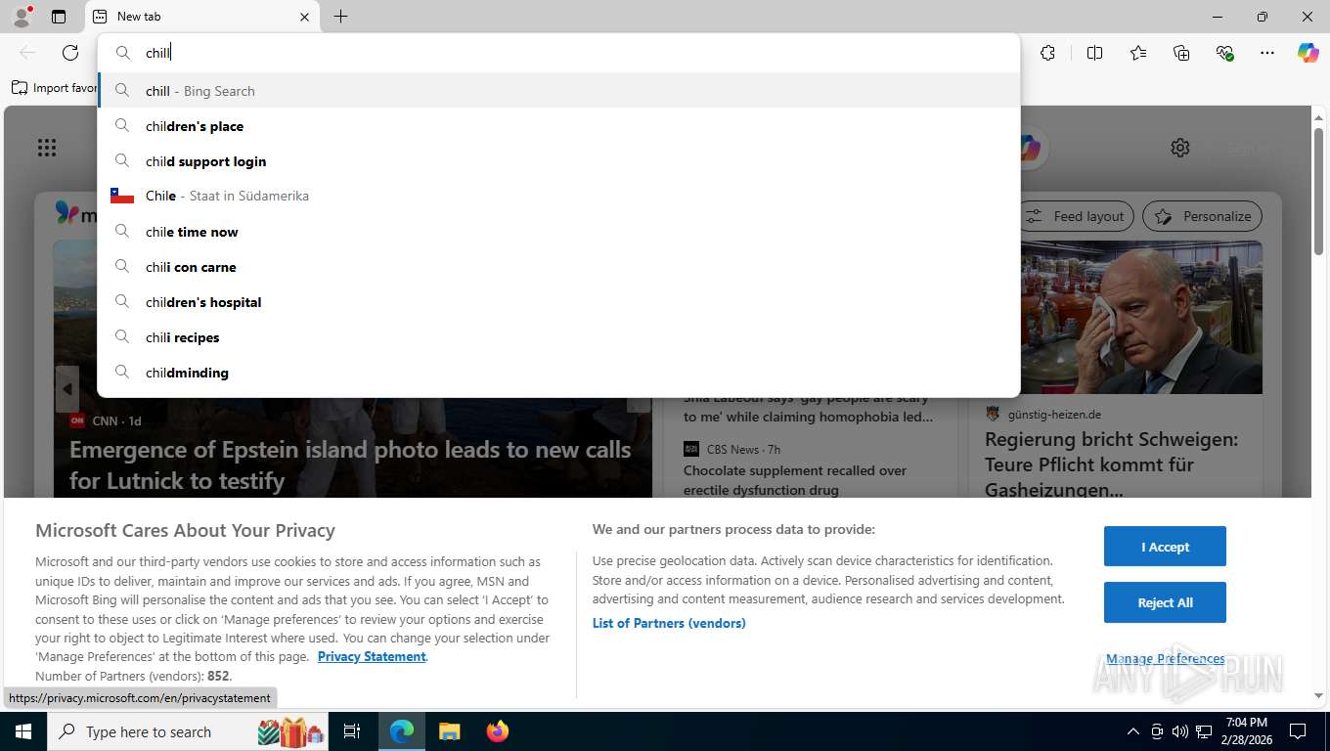Viewport: 1330px width, 751px height.
Task: Select the suggestion chill - Bing Search
Action: (x=558, y=91)
